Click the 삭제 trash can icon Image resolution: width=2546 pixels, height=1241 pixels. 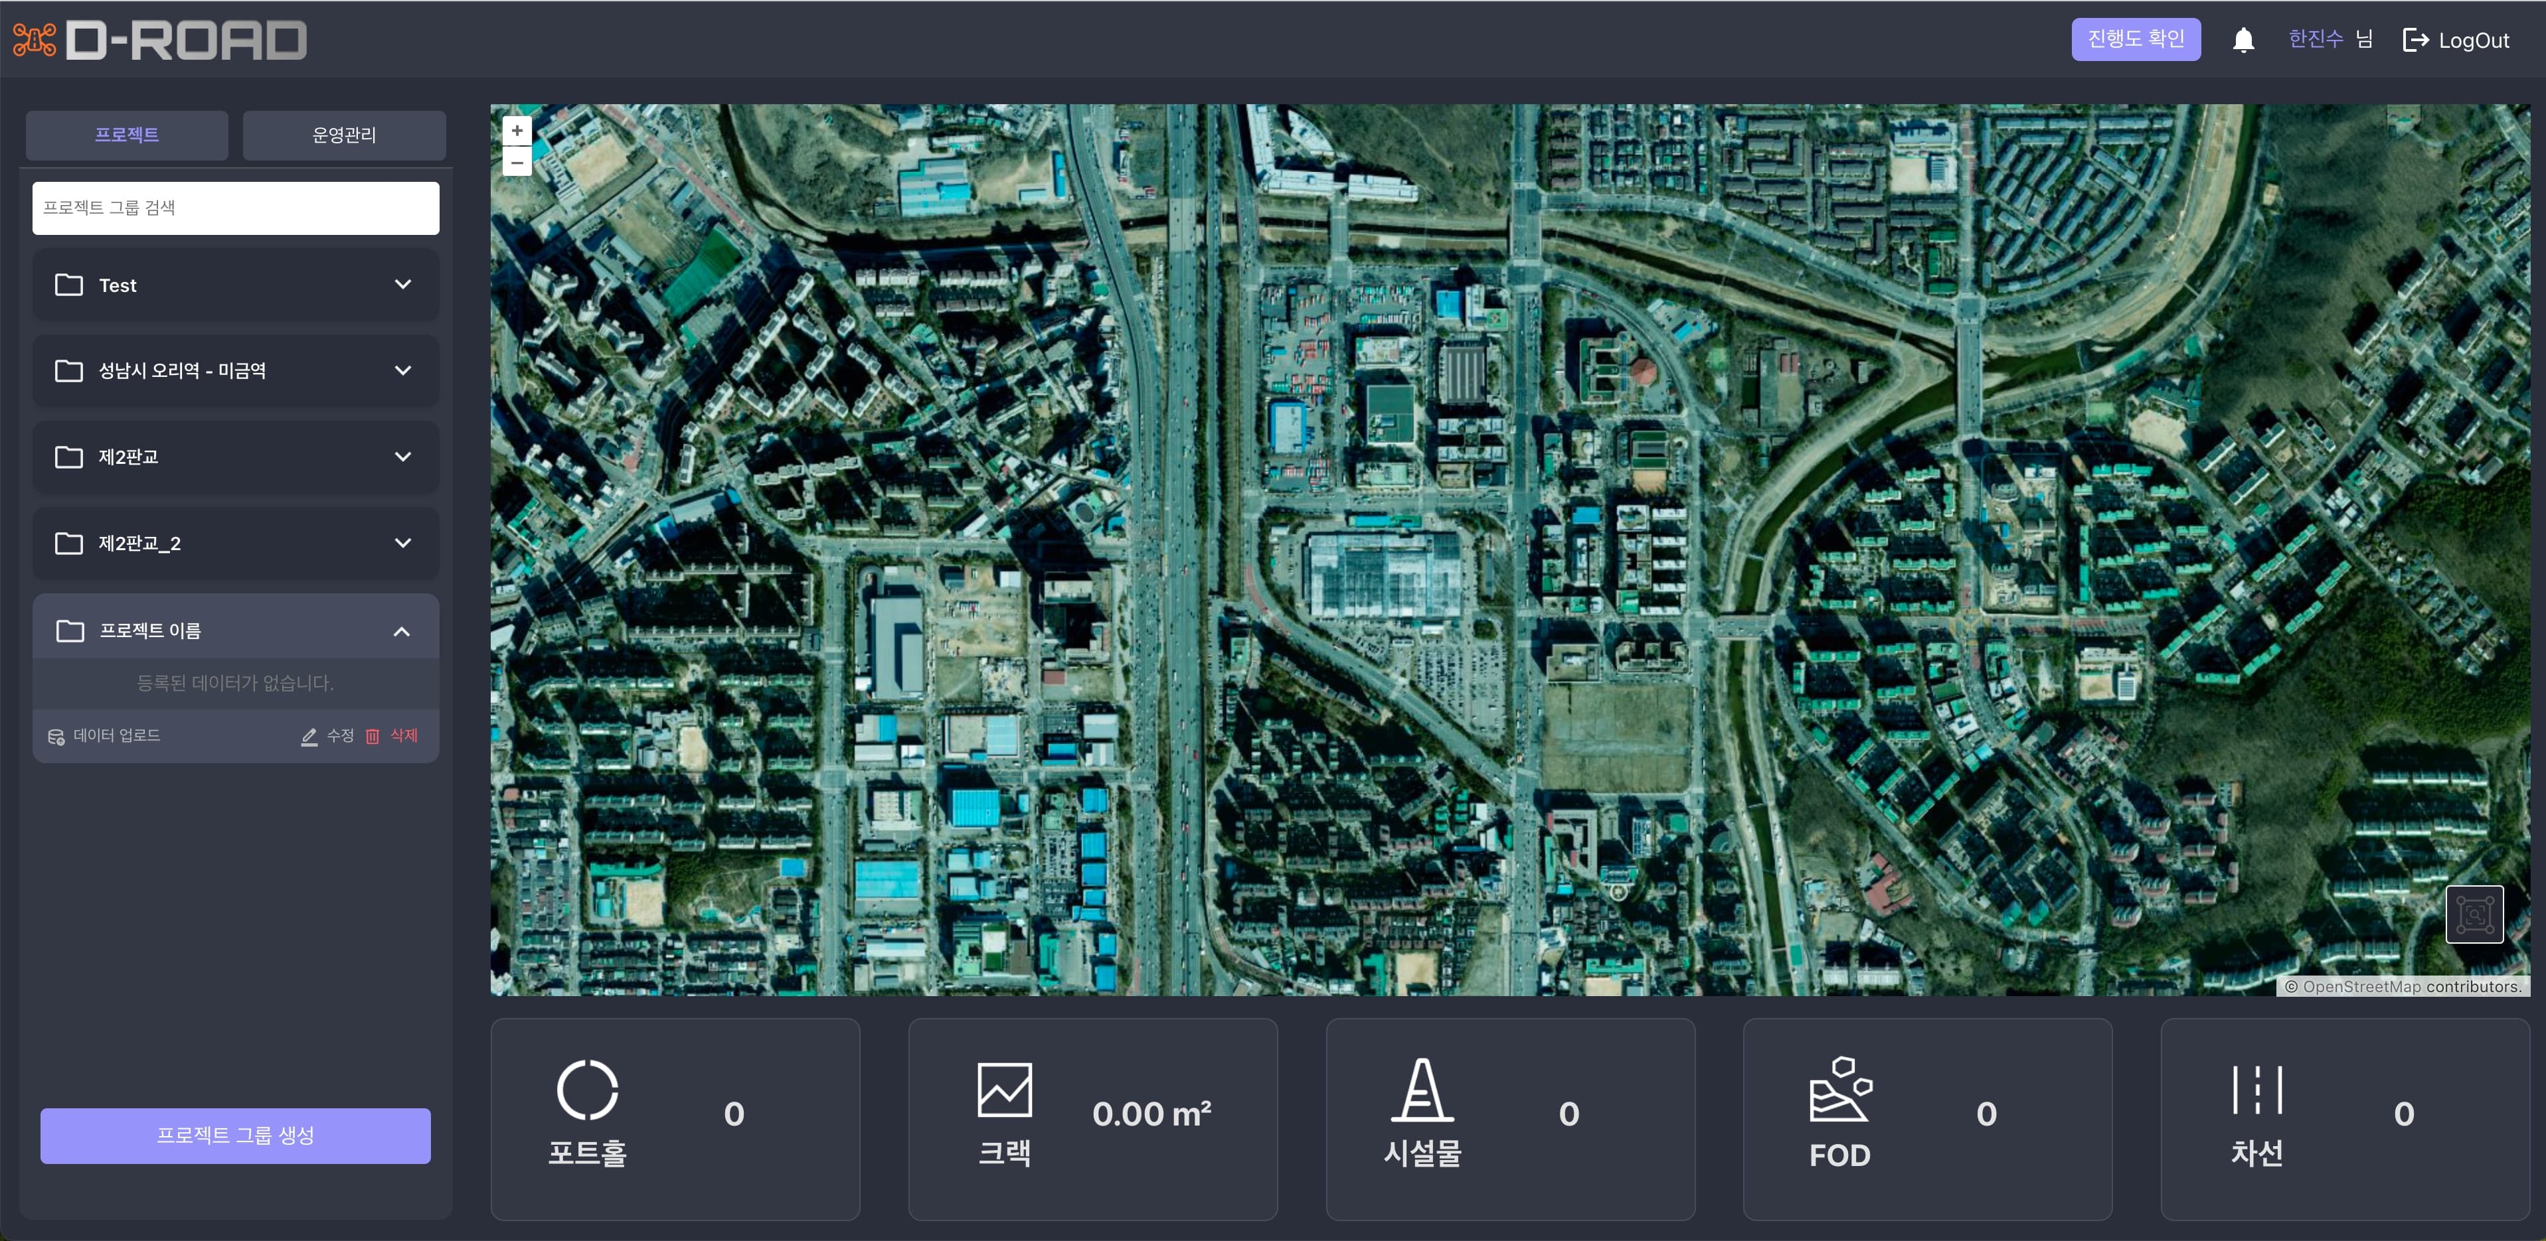coord(373,736)
